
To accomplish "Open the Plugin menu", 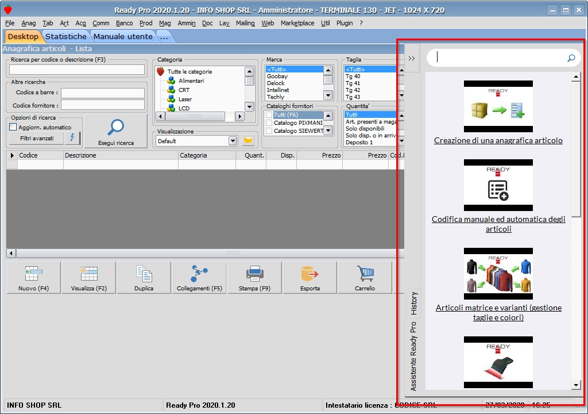I will (x=345, y=23).
